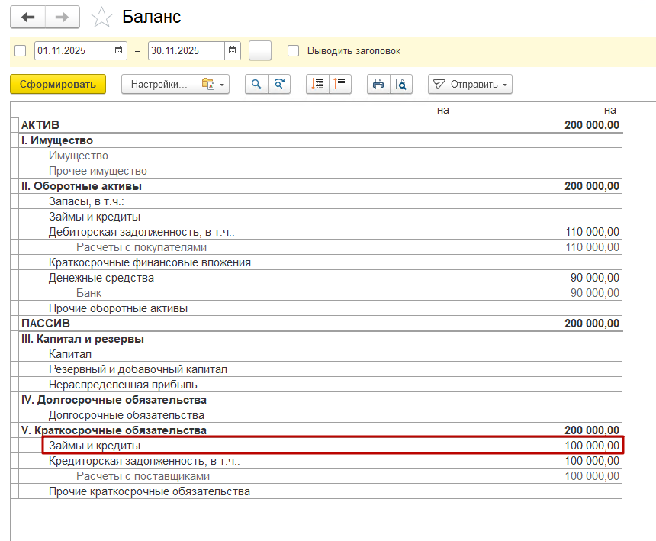Image resolution: width=656 pixels, height=541 pixels.
Task: Toggle the period checkbox before dates
Action: pyautogui.click(x=21, y=51)
